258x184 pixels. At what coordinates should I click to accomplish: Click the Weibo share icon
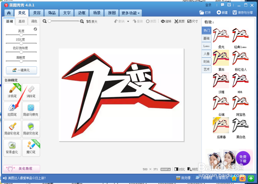242,178
